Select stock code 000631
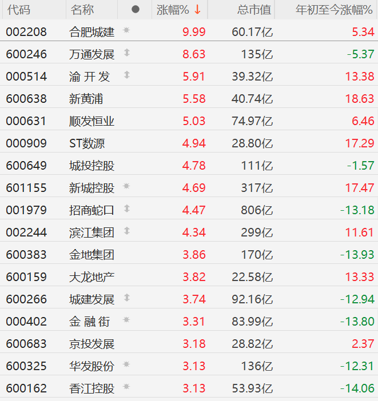 point(26,121)
